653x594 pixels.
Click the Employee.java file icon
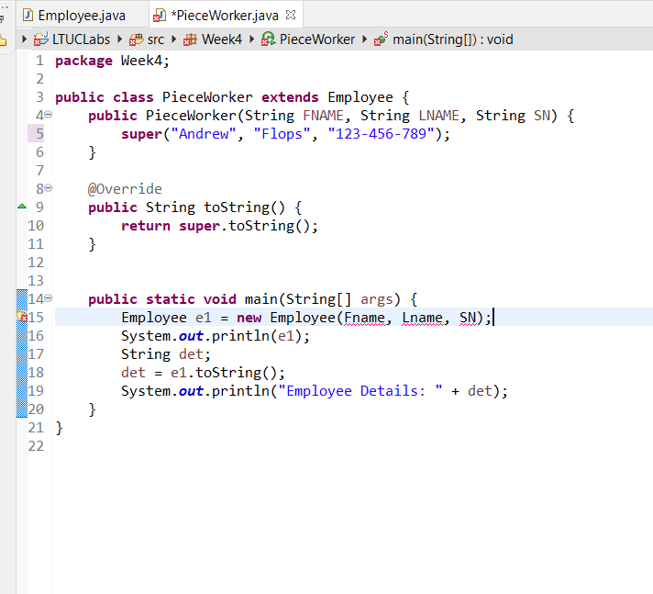[x=28, y=16]
